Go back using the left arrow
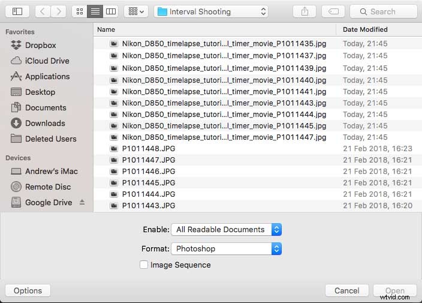The width and height of the screenshot is (422, 303). pyautogui.click(x=43, y=11)
